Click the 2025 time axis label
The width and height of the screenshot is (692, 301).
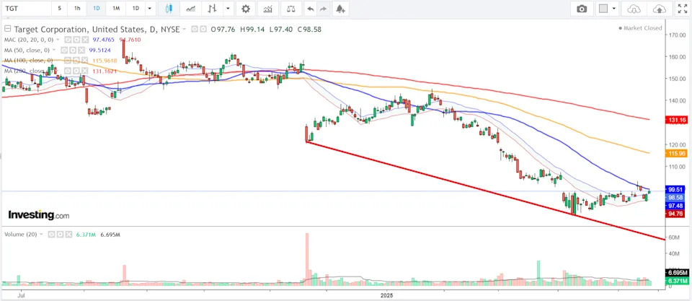click(386, 294)
